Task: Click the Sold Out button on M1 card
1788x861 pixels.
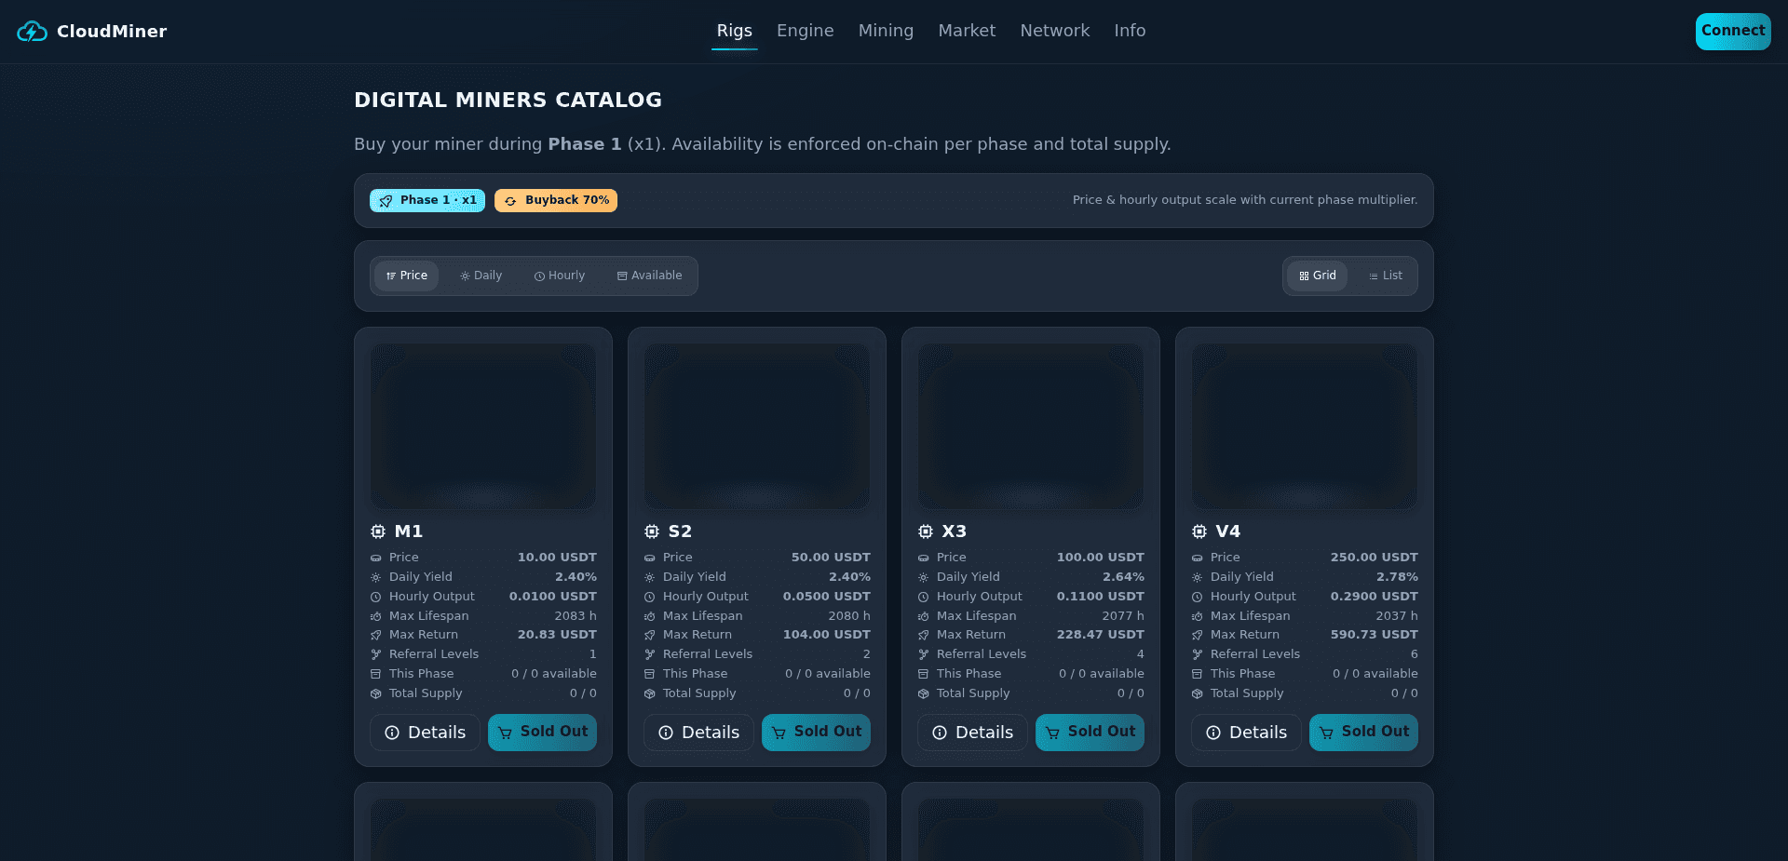Action: pyautogui.click(x=542, y=733)
